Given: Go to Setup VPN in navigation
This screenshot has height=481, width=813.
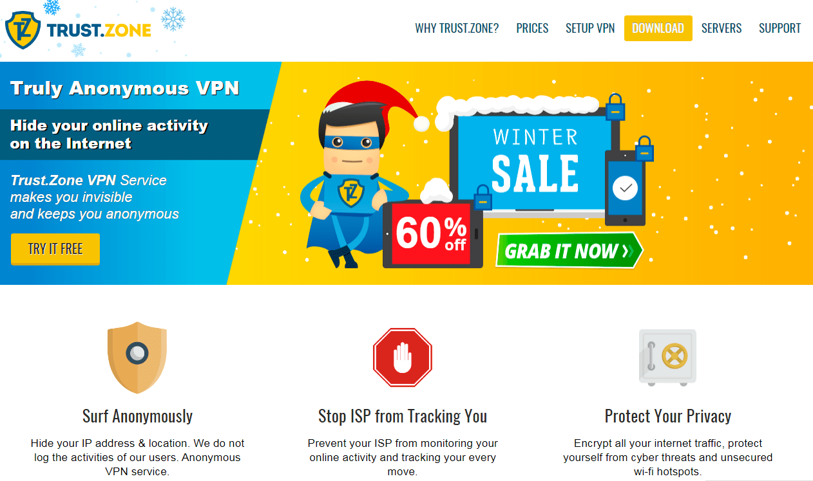Looking at the screenshot, I should point(590,28).
